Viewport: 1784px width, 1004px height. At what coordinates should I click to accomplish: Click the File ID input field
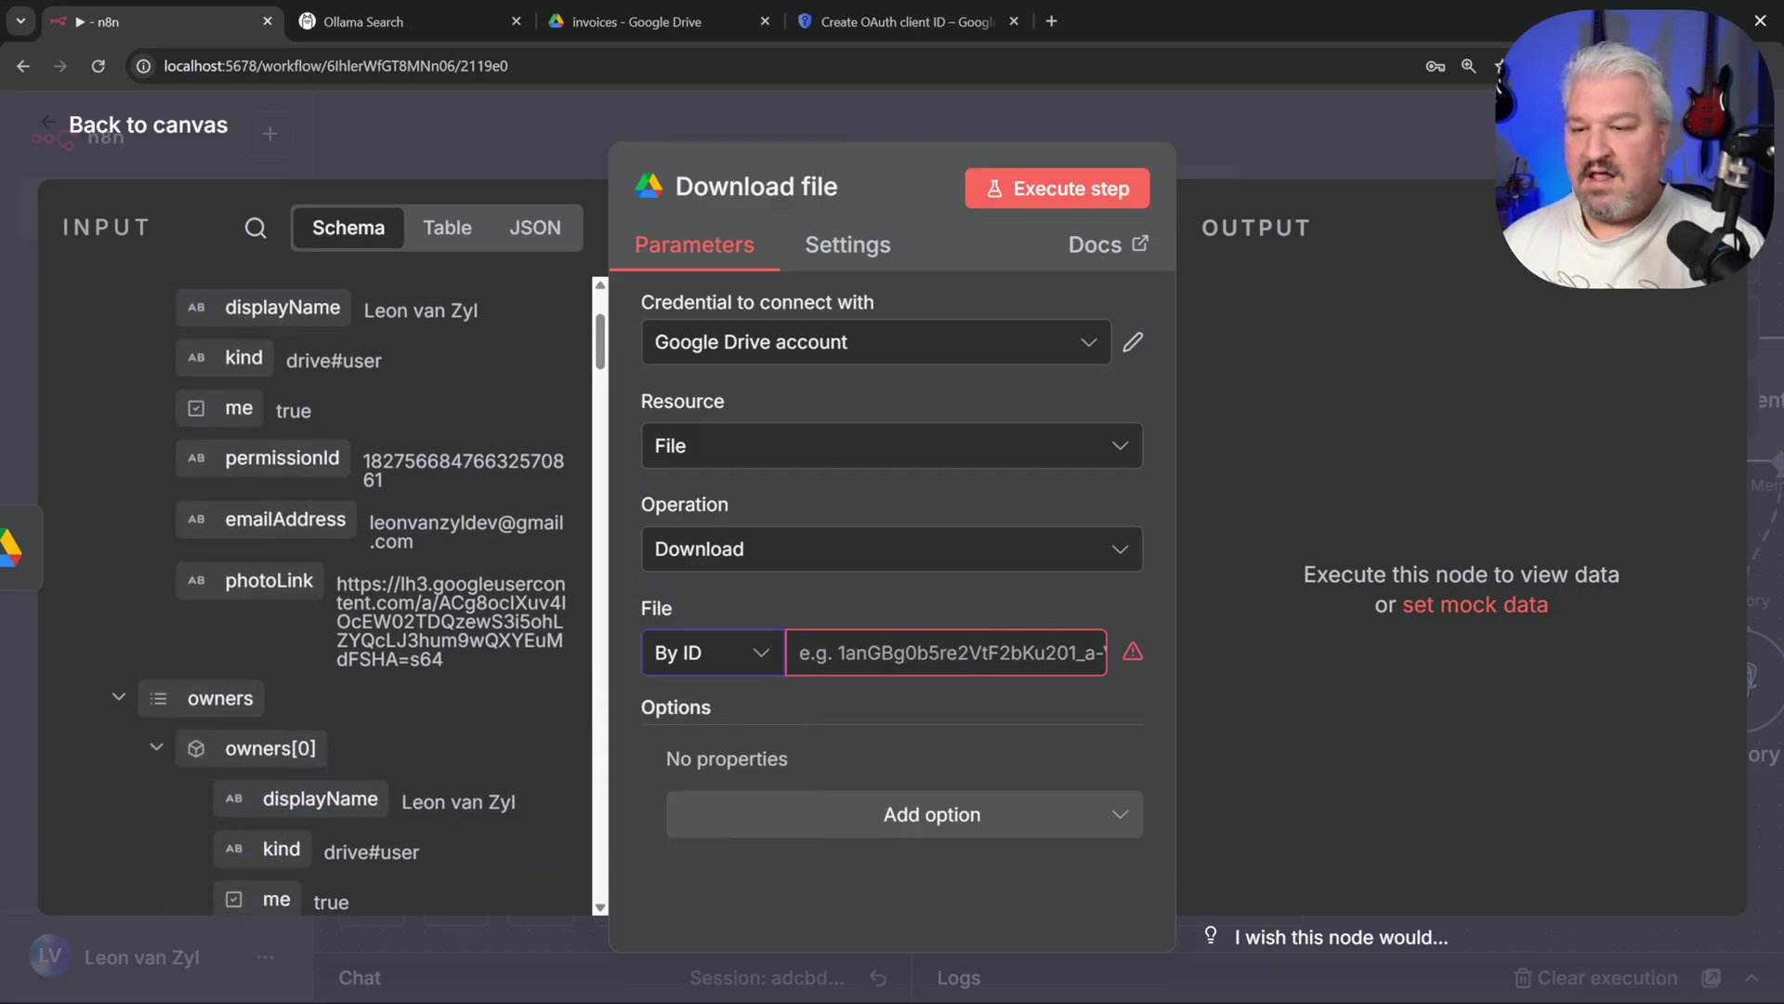(x=945, y=653)
